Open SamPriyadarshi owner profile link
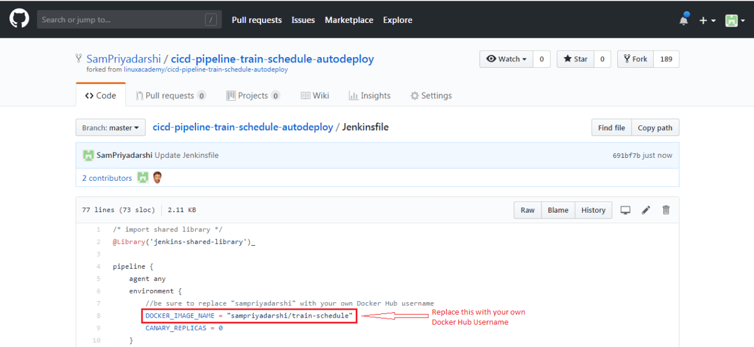The width and height of the screenshot is (754, 347). point(124,59)
